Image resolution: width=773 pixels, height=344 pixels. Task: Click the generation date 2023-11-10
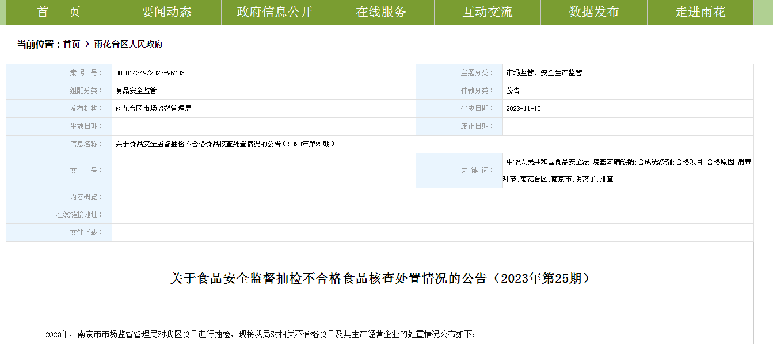523,109
